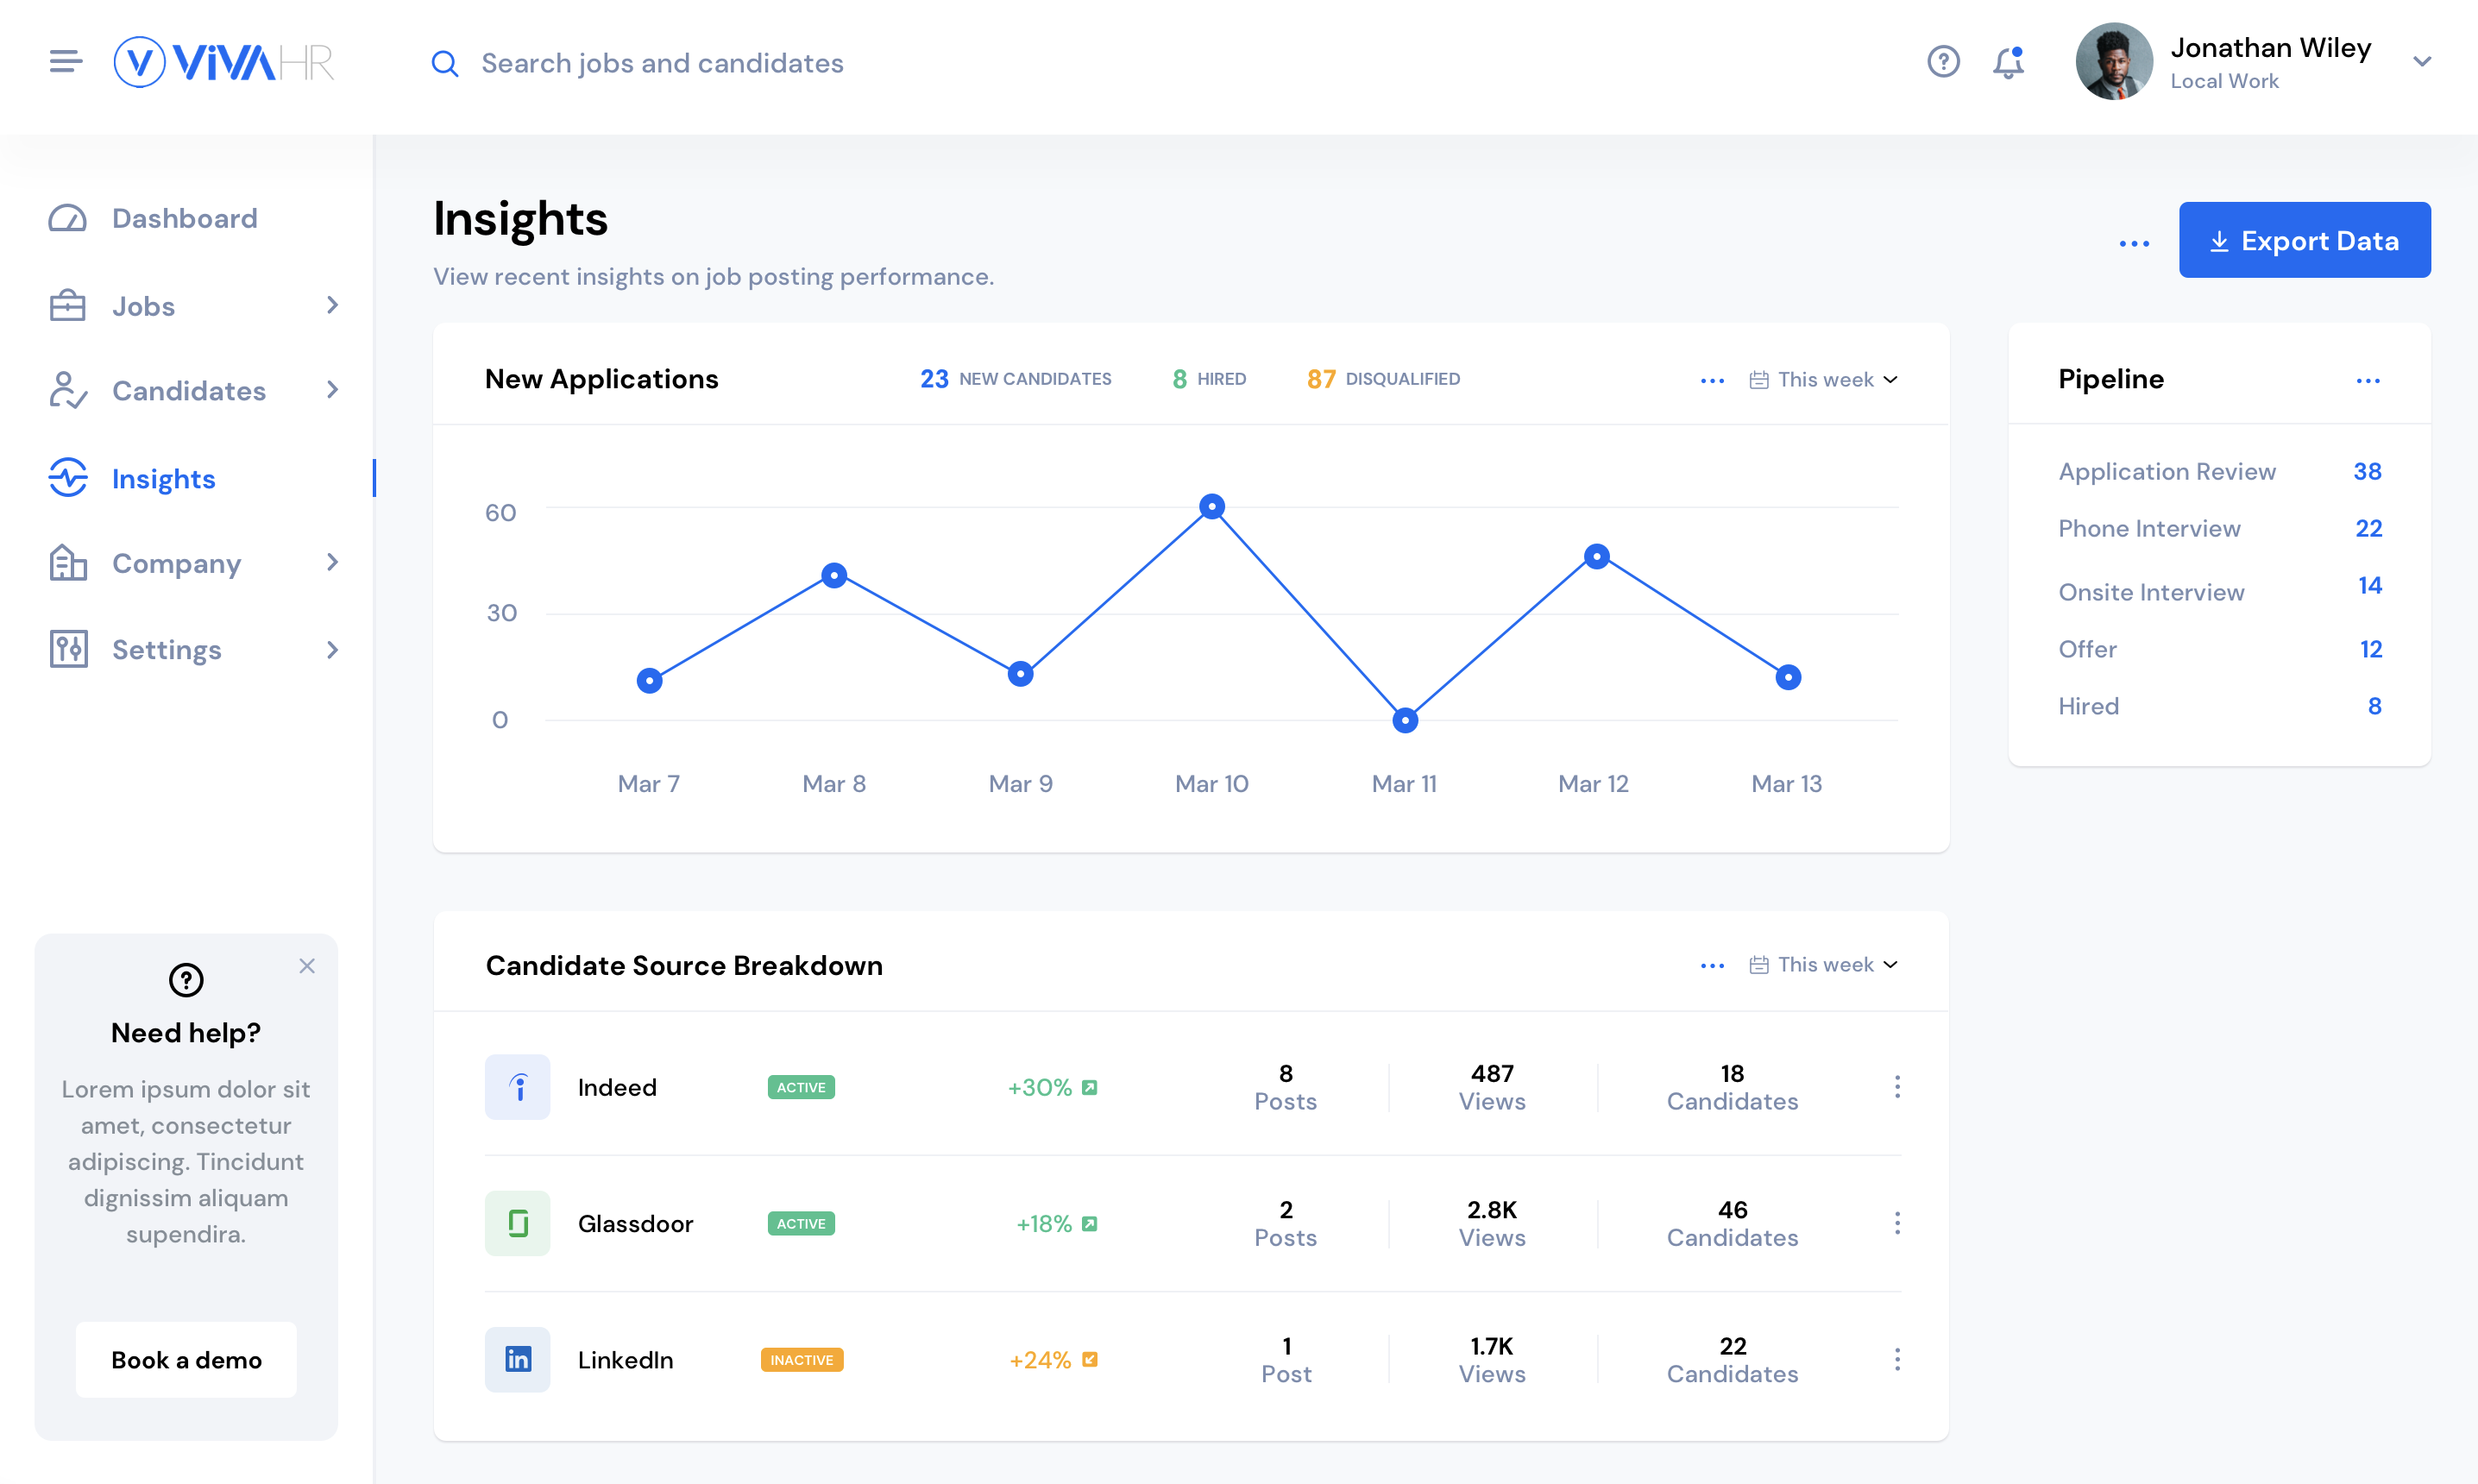
Task: Click the Glassdoor source logo icon
Action: coord(517,1223)
